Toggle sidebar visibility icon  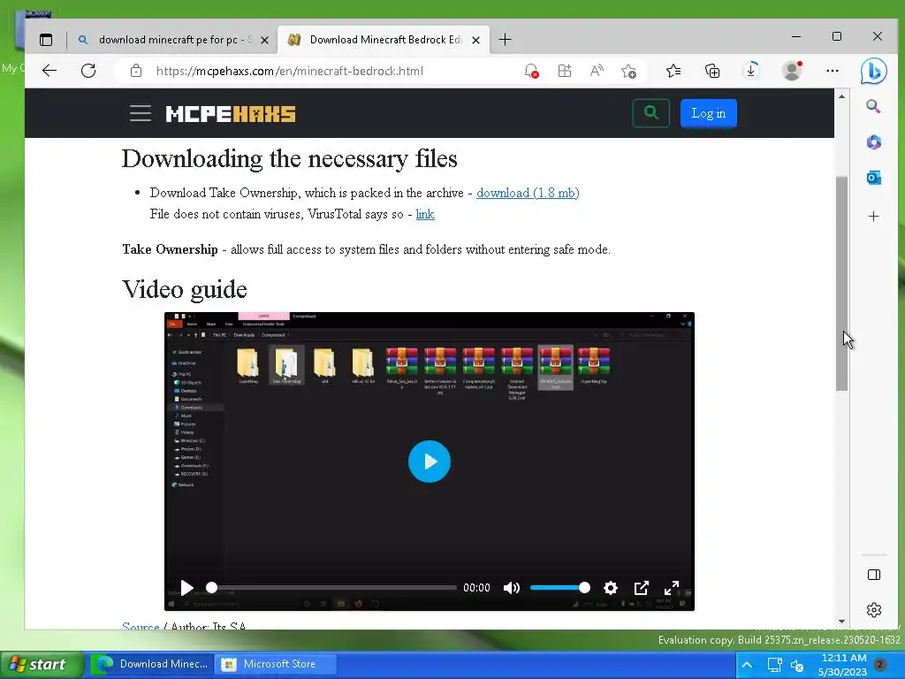874,575
